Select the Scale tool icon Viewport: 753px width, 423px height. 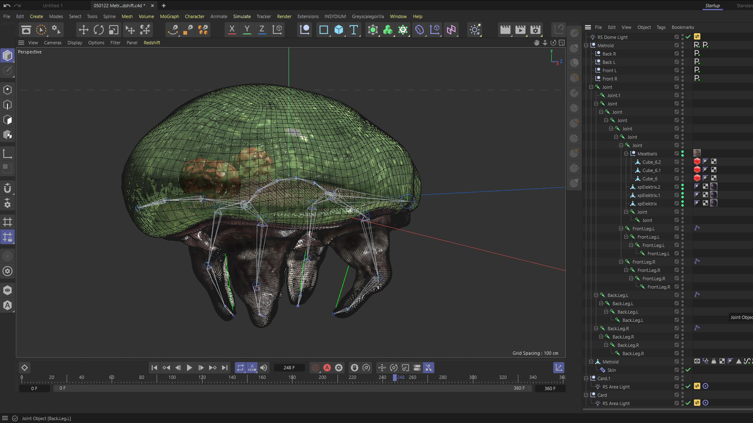114,30
